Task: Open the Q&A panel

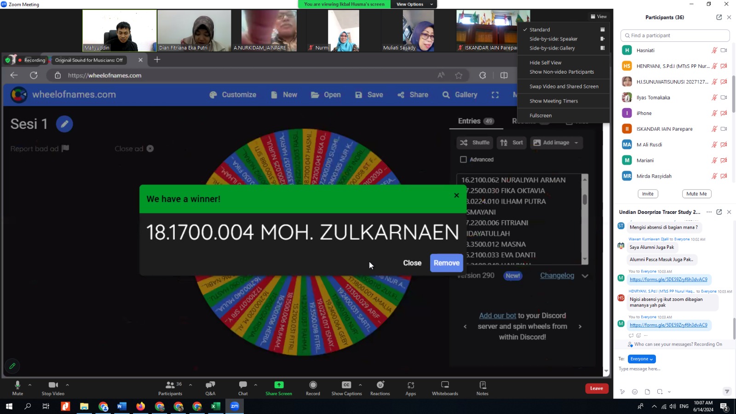Action: pos(210,385)
